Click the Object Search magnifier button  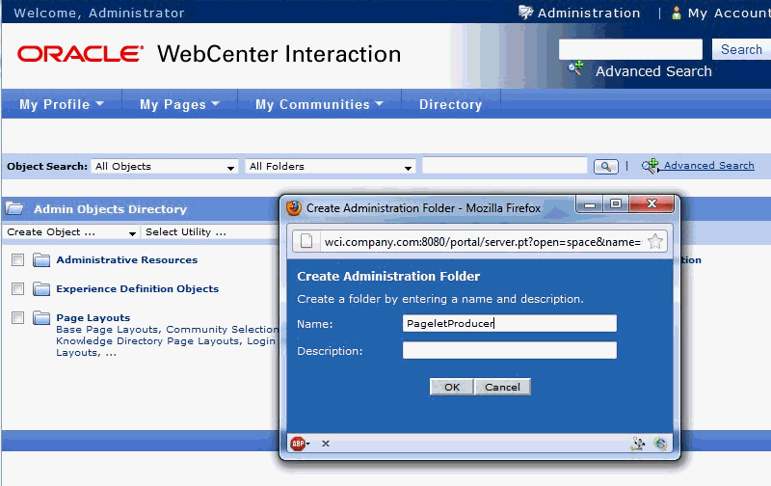606,167
